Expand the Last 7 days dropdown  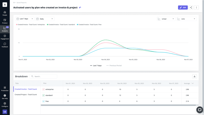coord(25,19)
